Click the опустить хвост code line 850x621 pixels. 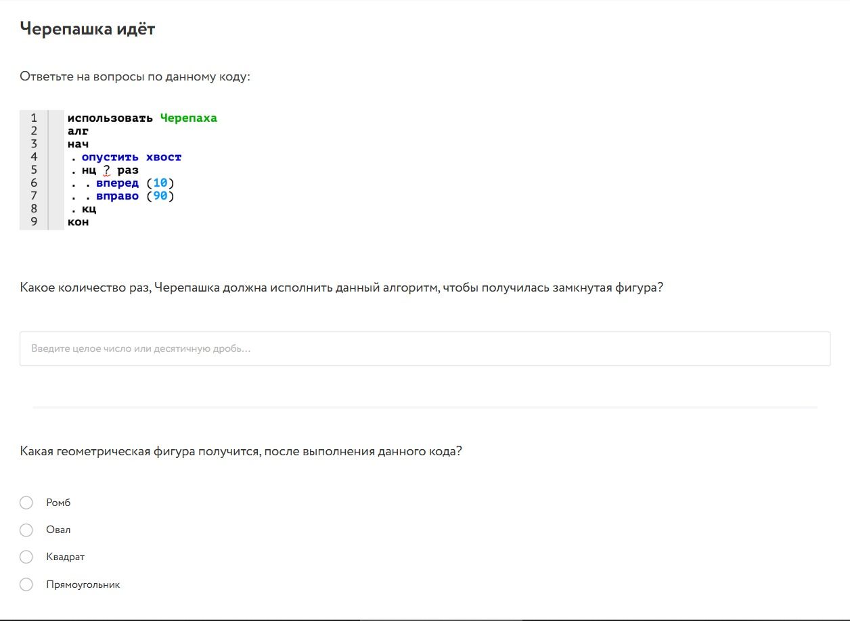(x=132, y=158)
